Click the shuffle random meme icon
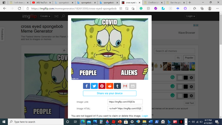This screenshot has width=222, height=125. (x=56, y=16)
